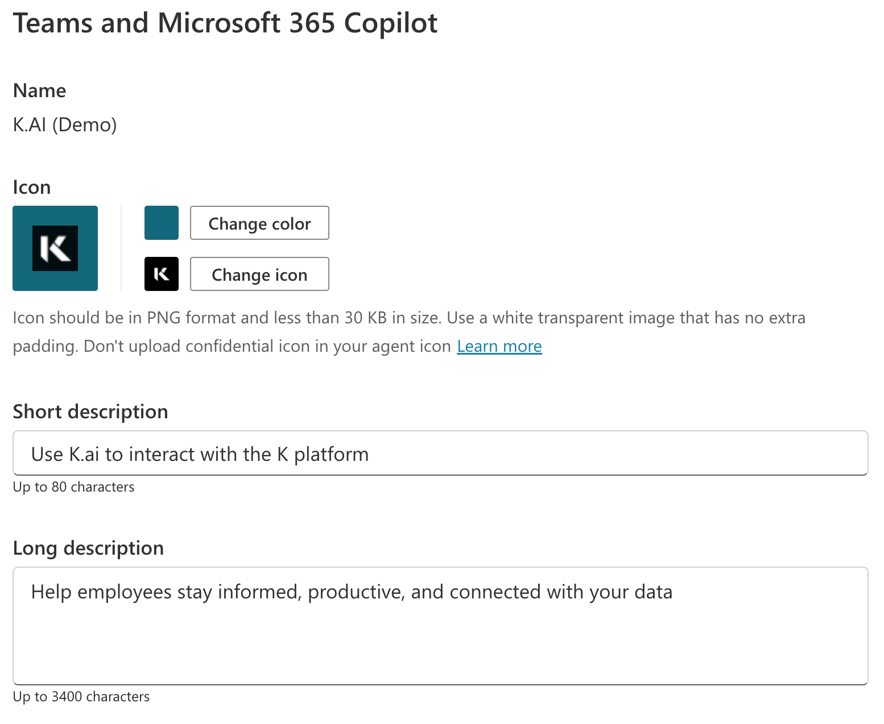Click the large teal K agent icon preview
This screenshot has height=724, width=884.
click(55, 248)
